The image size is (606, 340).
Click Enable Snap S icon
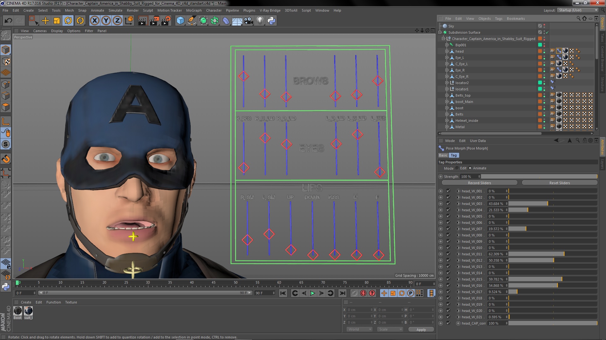[6, 144]
